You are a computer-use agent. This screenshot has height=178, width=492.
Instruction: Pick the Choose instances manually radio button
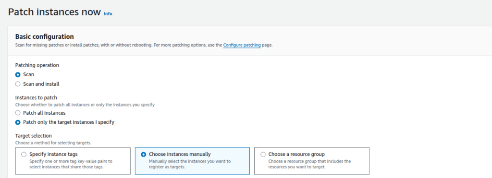pos(143,154)
